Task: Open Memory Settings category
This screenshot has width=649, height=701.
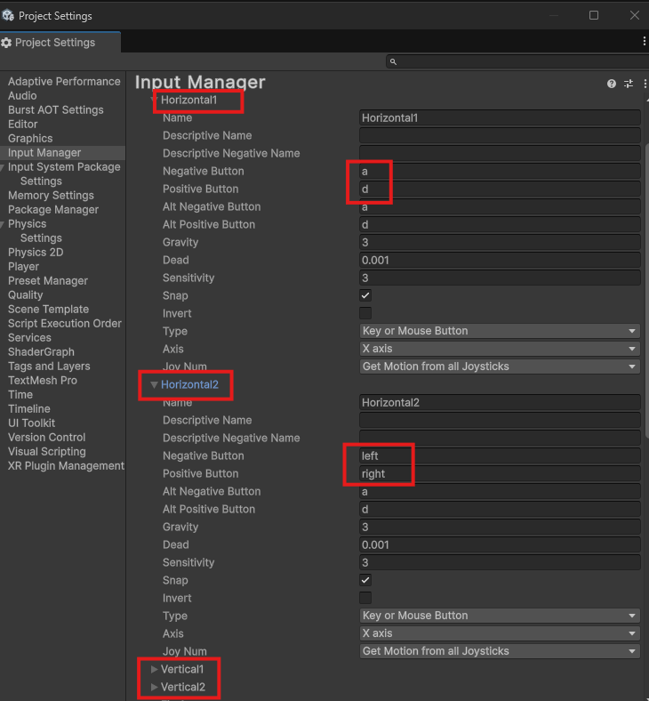Action: (51, 196)
